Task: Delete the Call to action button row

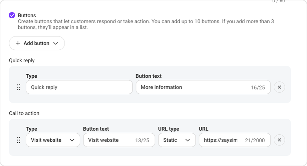Action: click(279, 140)
